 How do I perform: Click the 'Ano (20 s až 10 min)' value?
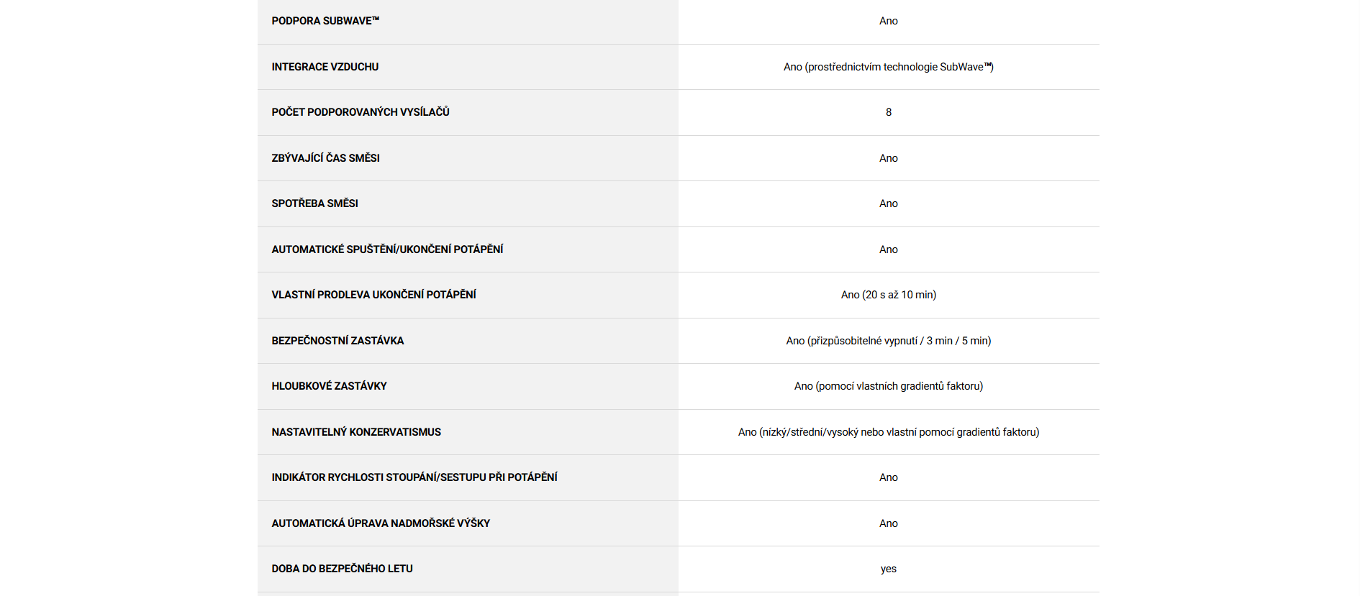(889, 295)
